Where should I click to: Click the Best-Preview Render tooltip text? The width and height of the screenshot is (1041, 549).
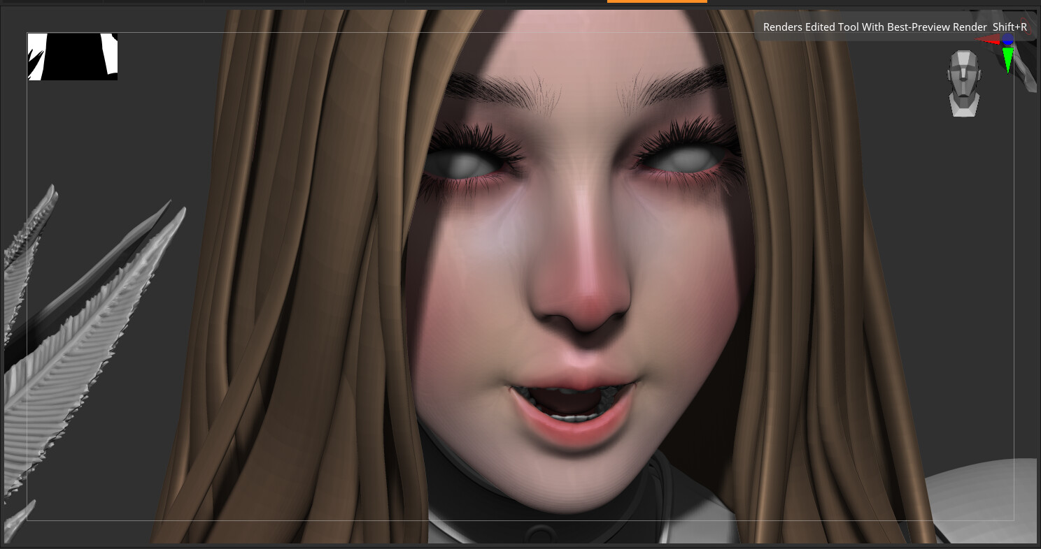coord(894,27)
